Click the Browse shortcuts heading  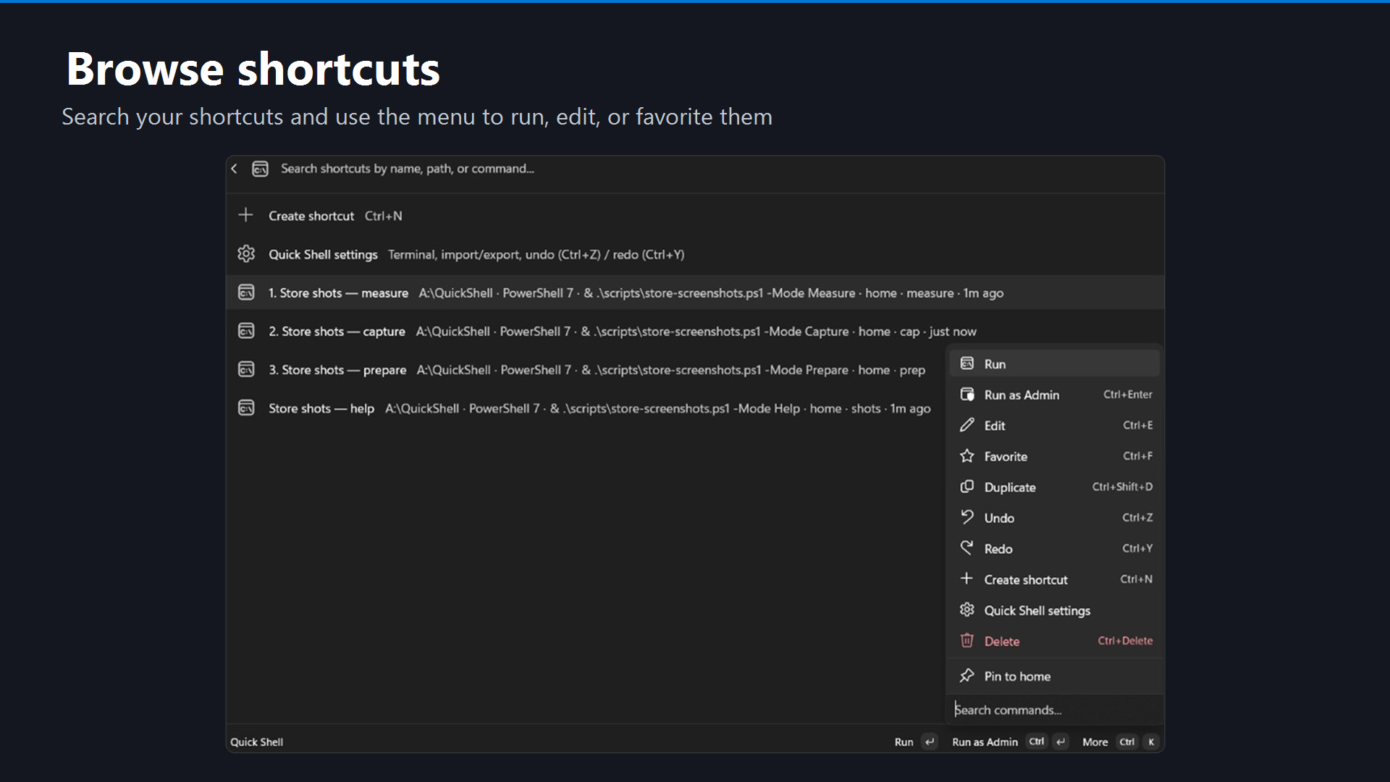click(x=253, y=70)
